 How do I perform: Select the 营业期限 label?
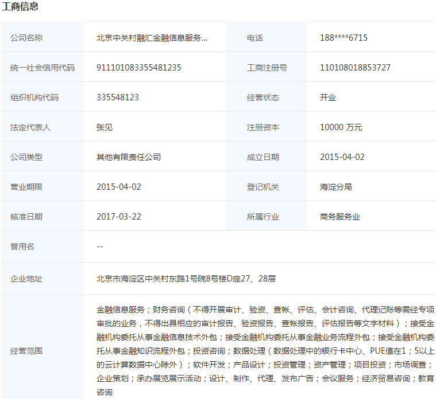click(26, 187)
